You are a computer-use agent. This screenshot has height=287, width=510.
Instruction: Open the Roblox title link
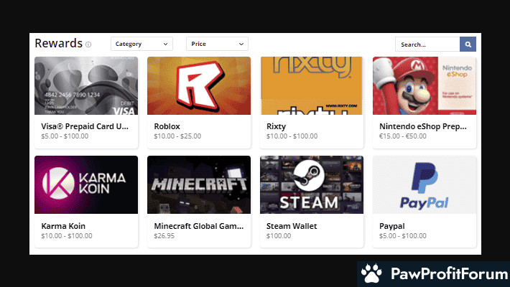(167, 126)
